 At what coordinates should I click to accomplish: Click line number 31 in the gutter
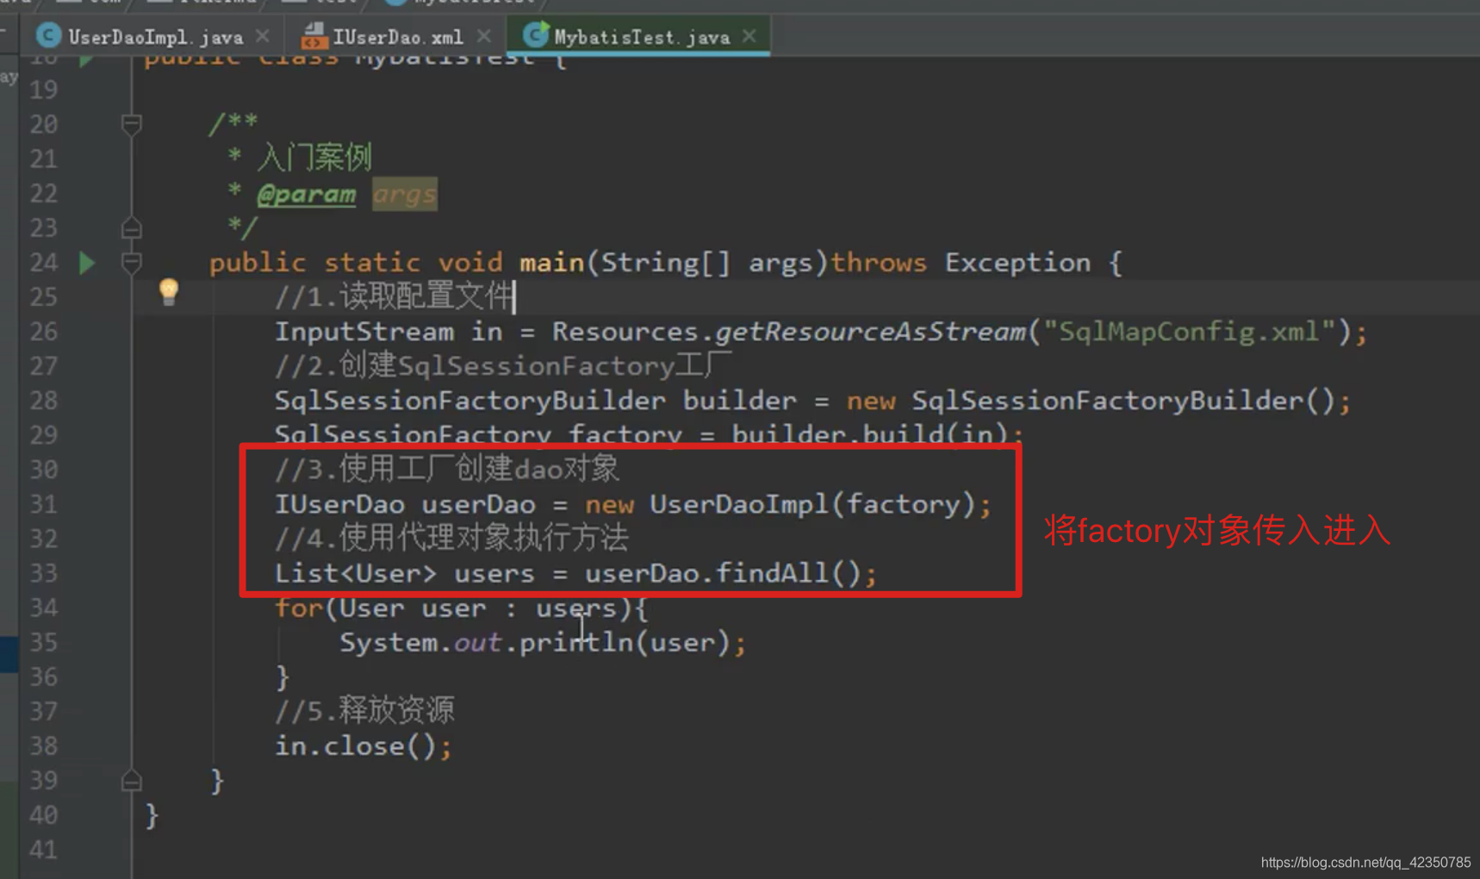click(x=43, y=504)
